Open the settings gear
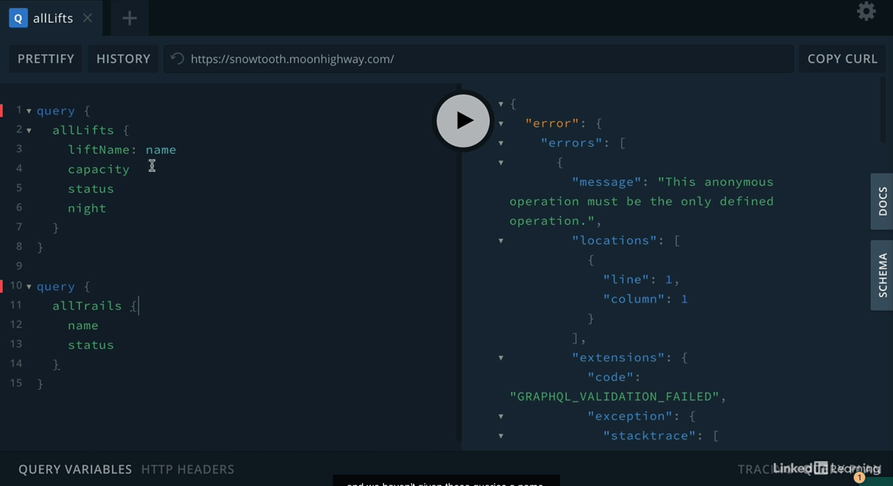893x486 pixels. (866, 11)
